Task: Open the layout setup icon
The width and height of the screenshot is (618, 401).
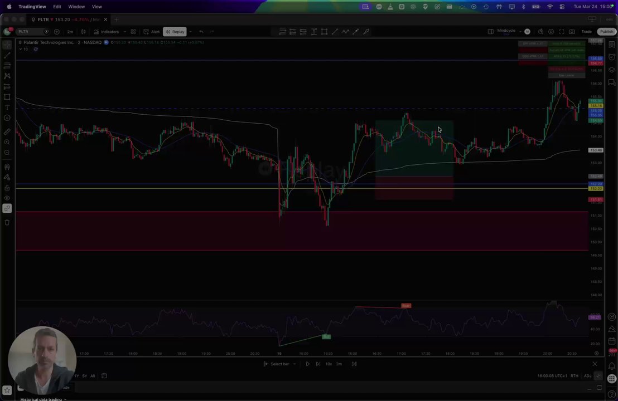Action: point(491,32)
